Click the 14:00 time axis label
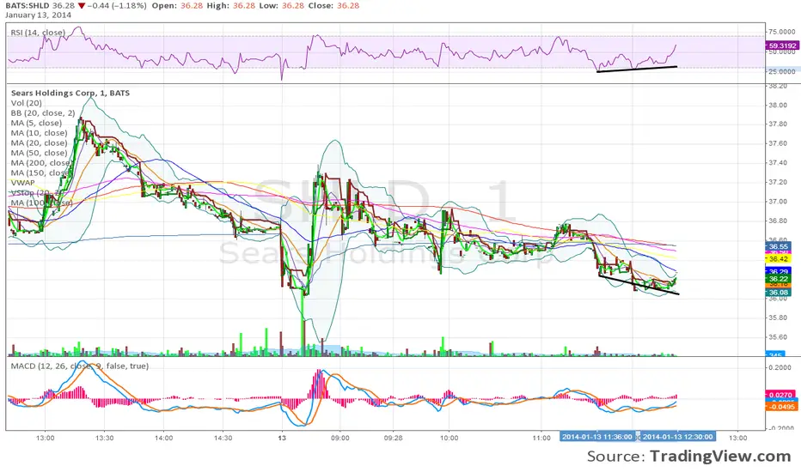 click(x=163, y=438)
